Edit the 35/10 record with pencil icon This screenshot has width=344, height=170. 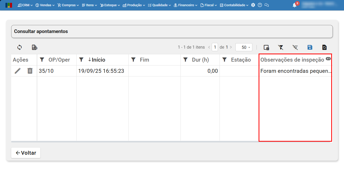(x=17, y=71)
